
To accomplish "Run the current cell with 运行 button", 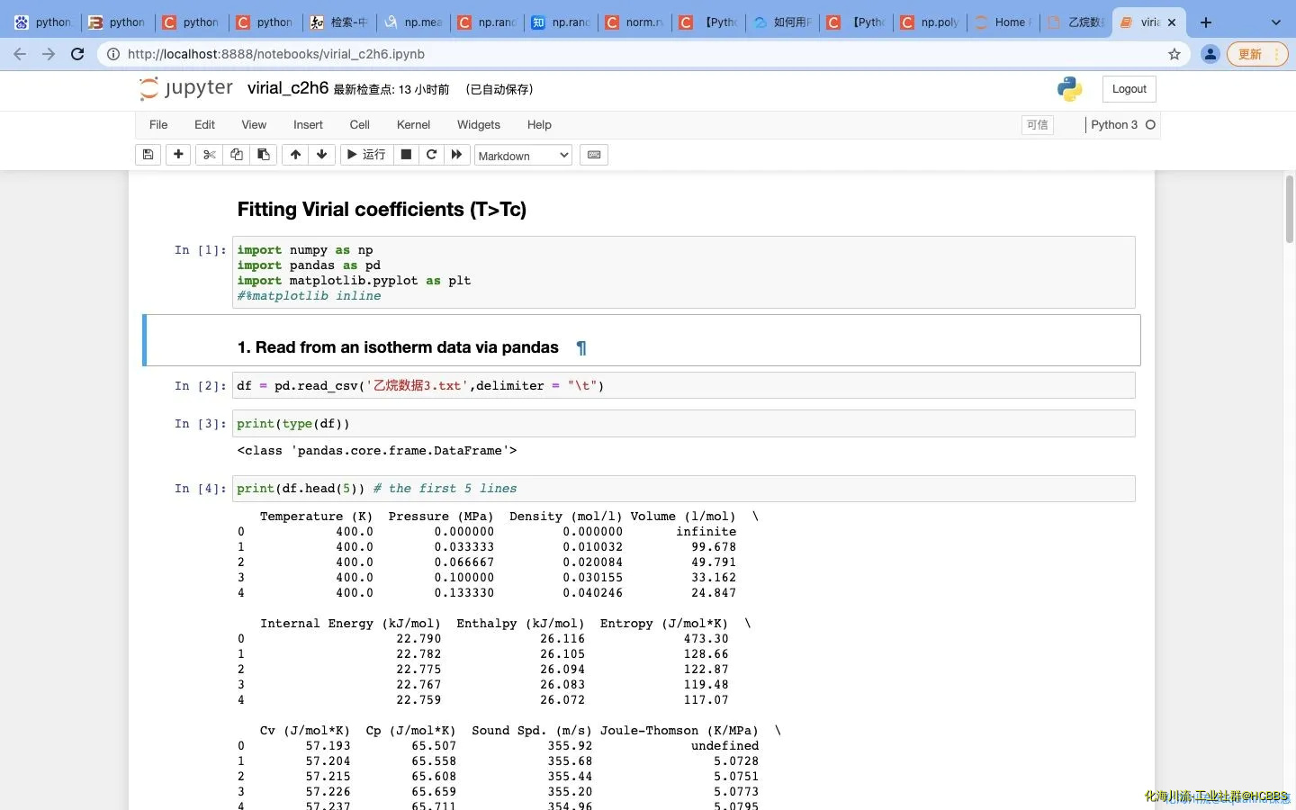I will coord(366,155).
